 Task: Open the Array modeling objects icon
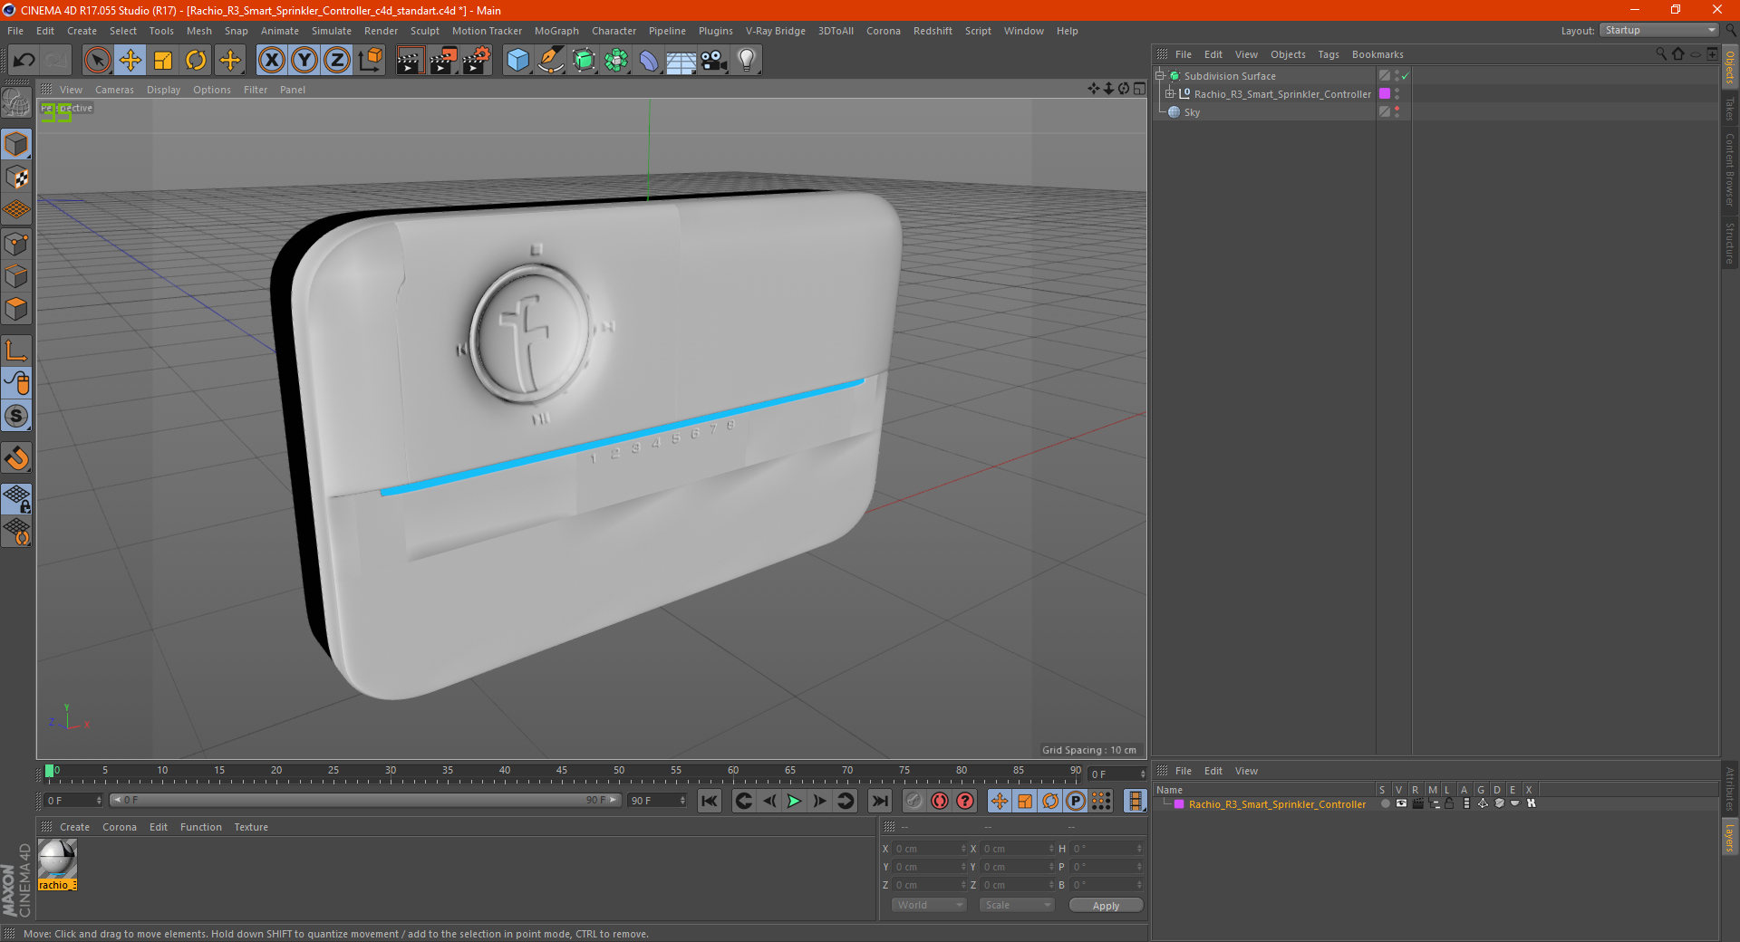click(x=616, y=61)
